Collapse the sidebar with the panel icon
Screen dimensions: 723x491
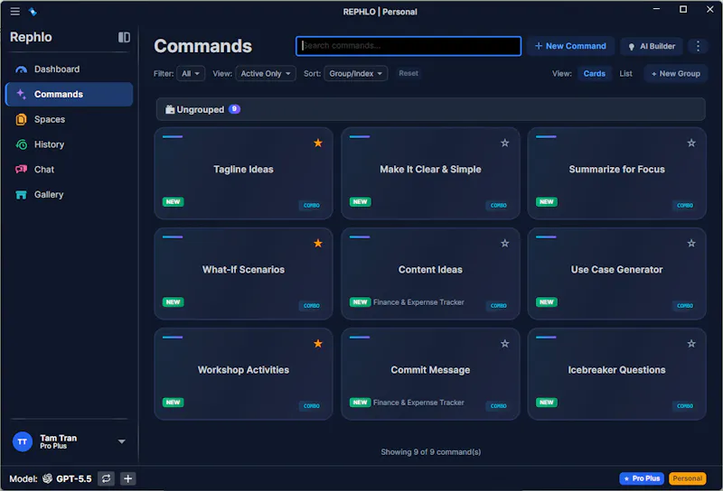(x=124, y=37)
